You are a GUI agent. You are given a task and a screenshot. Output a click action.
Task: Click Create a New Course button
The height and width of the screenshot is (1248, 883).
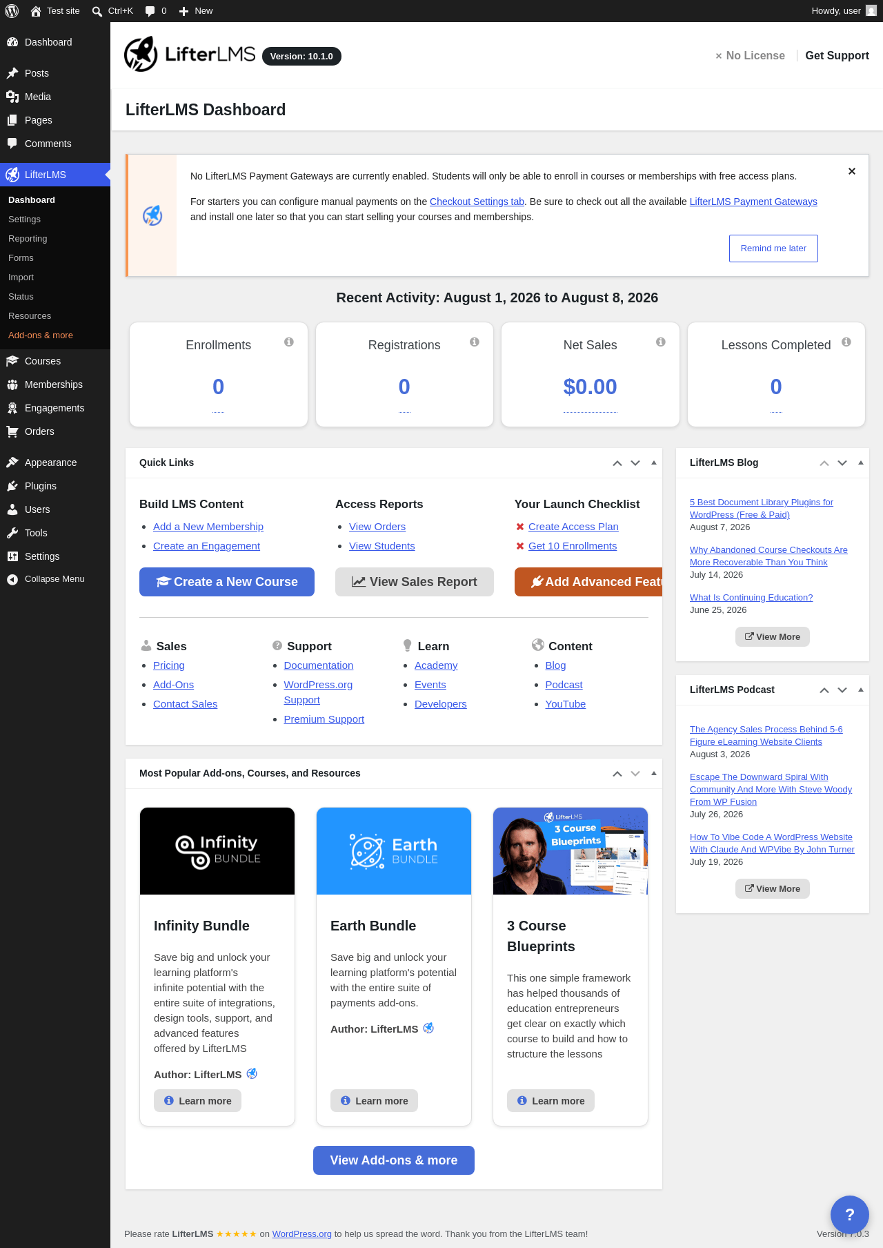(x=227, y=582)
